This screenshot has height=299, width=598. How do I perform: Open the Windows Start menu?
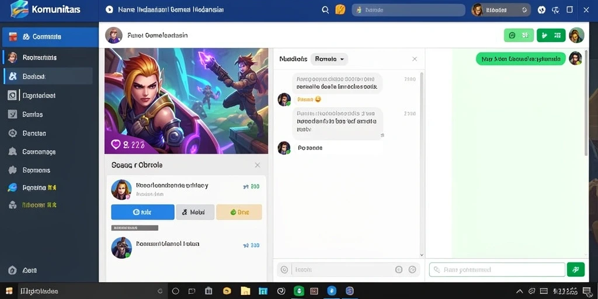pos(9,291)
